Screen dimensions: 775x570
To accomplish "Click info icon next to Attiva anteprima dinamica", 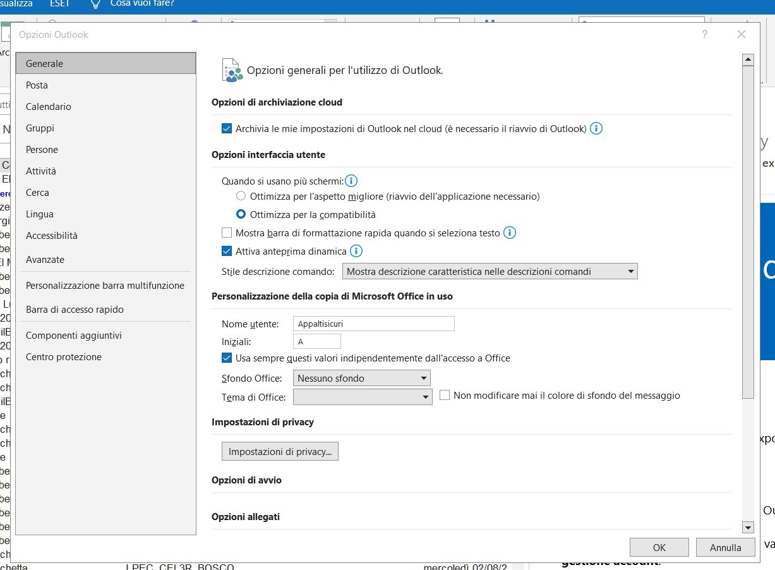I will tap(356, 251).
